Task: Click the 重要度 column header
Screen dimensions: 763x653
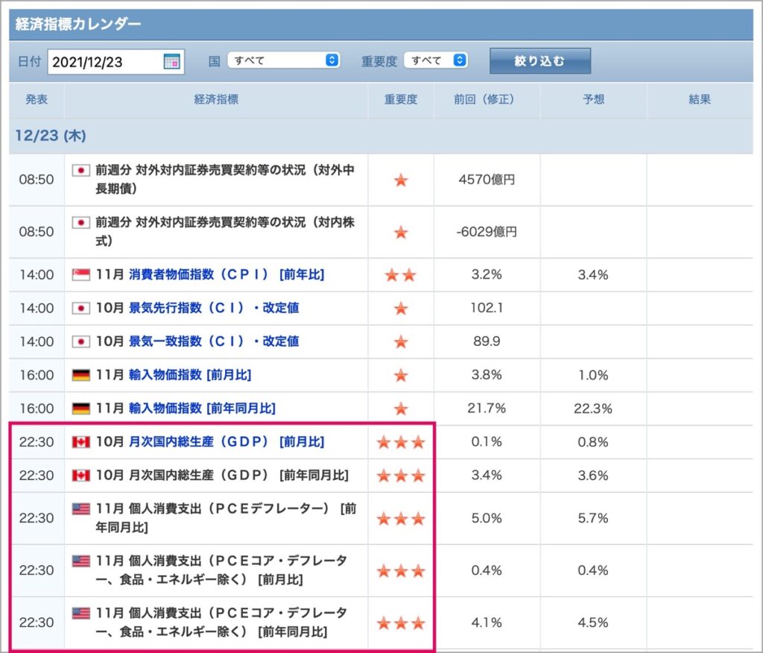Action: pos(400,99)
